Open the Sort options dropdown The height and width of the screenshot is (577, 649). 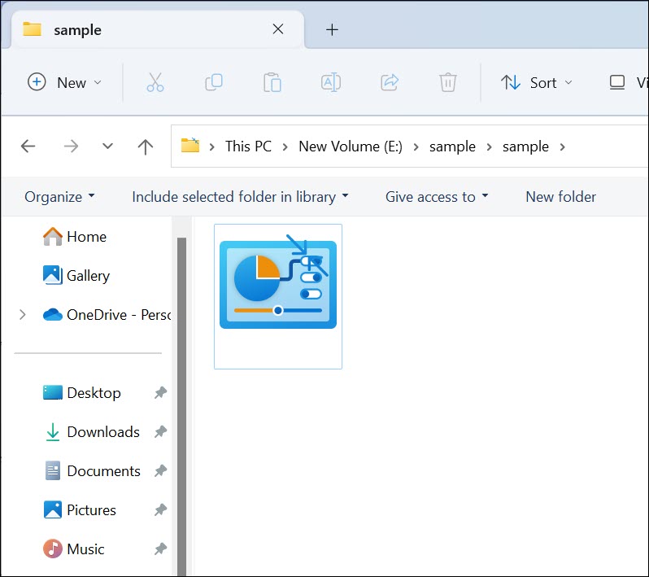click(537, 82)
